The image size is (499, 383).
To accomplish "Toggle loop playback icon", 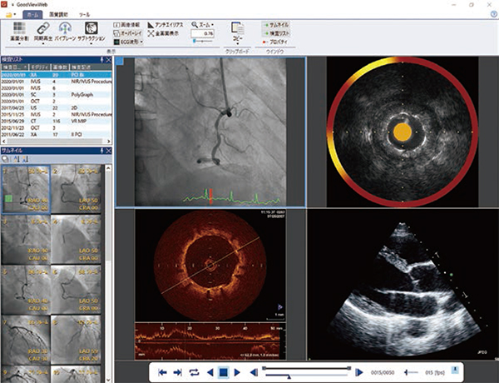I will (x=194, y=371).
